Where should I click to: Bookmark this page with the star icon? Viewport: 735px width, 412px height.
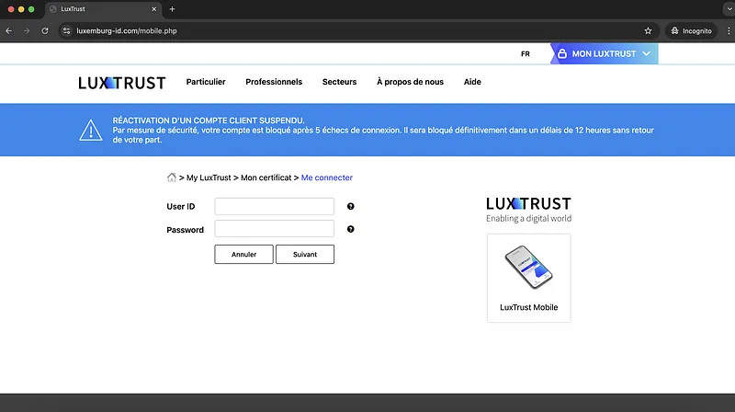tap(648, 31)
